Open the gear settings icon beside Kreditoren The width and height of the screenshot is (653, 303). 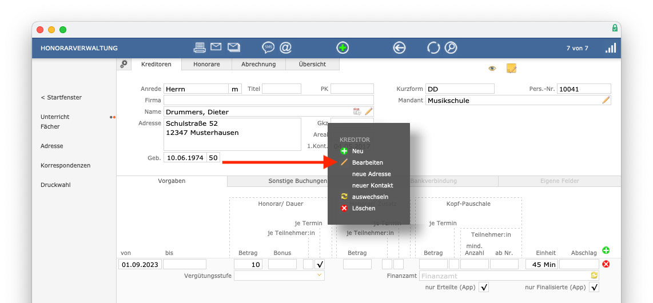tap(124, 64)
